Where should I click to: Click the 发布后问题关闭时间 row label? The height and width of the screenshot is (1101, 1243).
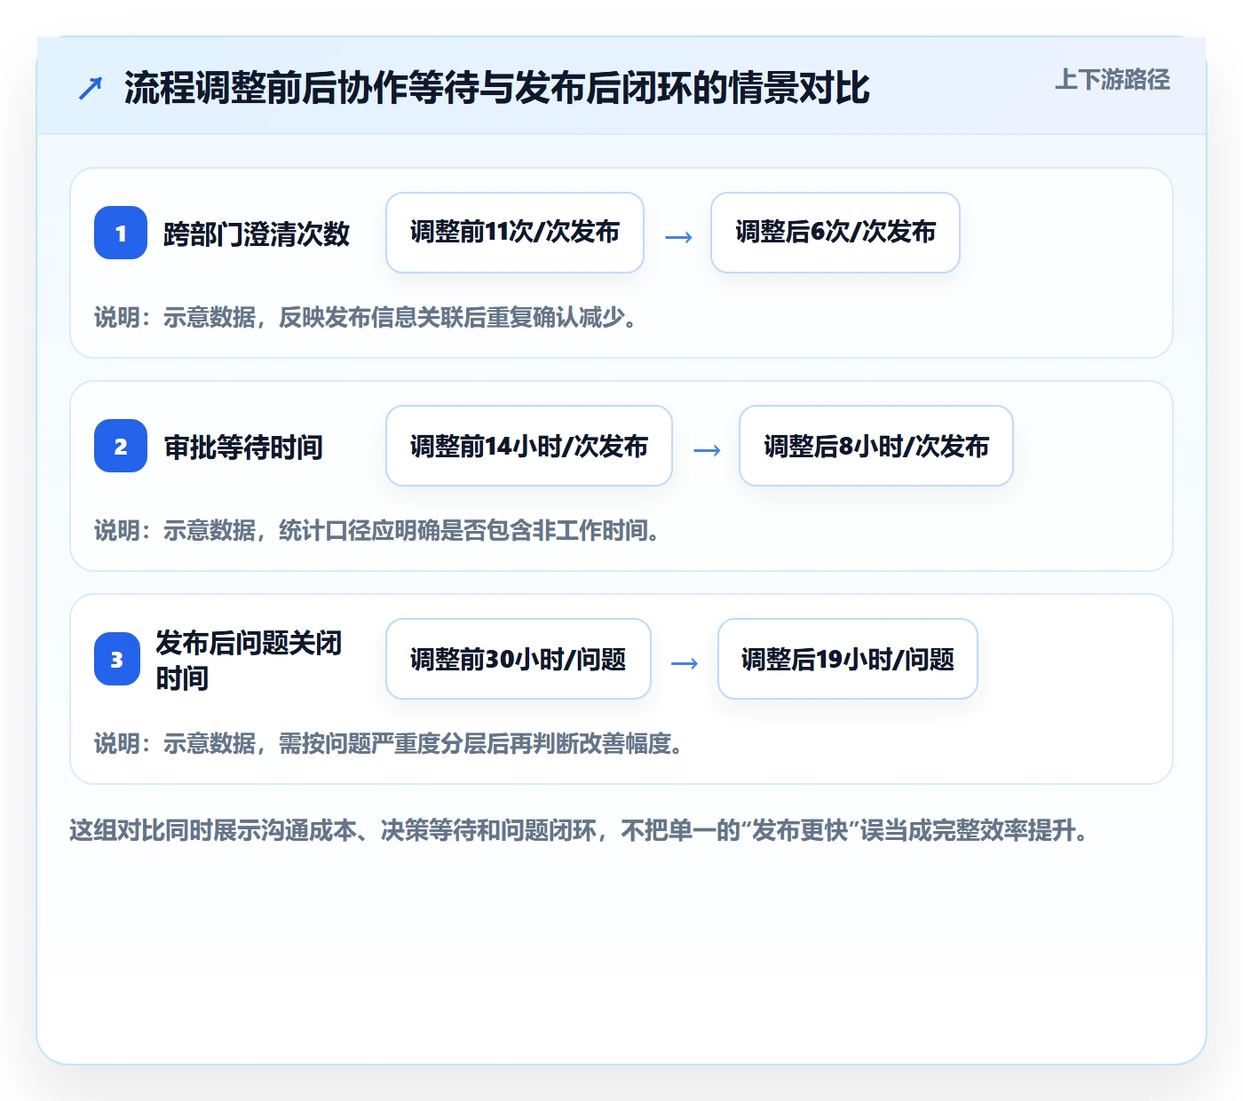[249, 660]
